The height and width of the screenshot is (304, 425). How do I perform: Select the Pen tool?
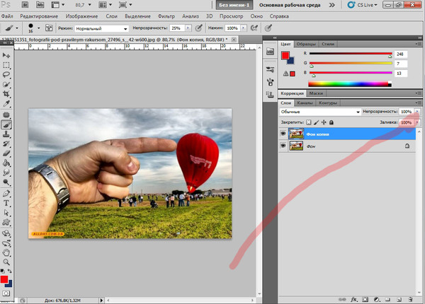[6, 194]
